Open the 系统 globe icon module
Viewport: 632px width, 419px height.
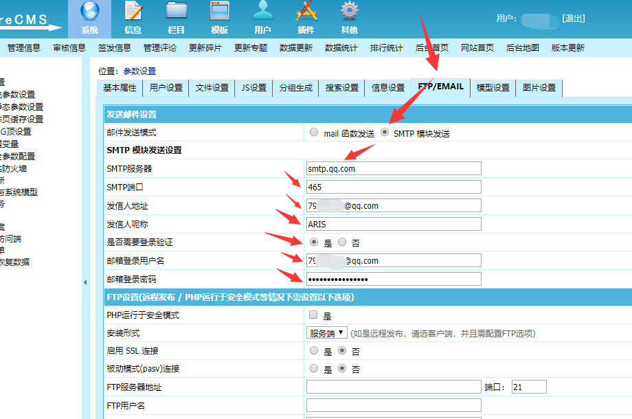[x=89, y=18]
